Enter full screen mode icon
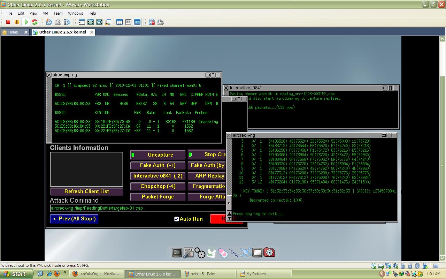The width and height of the screenshot is (446, 279). coord(99,22)
